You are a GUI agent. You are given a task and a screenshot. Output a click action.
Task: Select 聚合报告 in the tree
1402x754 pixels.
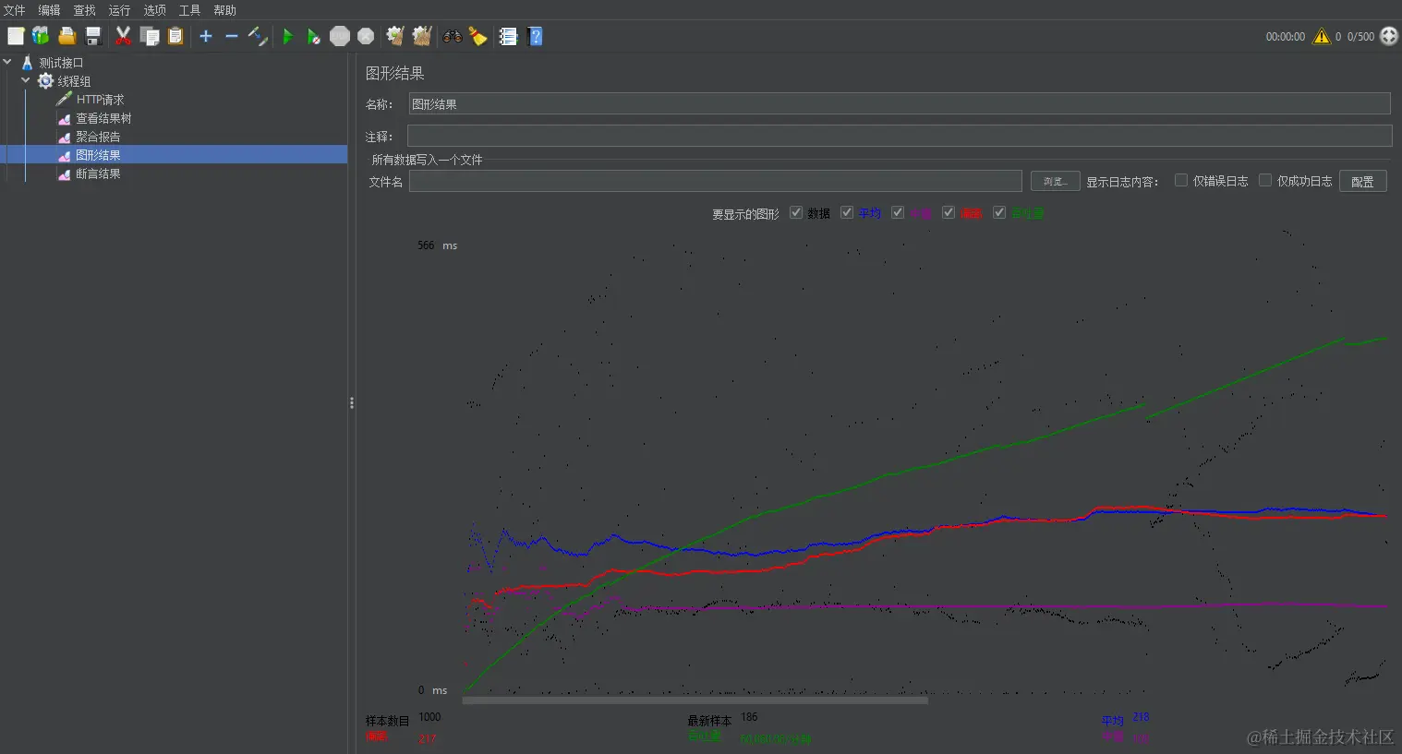click(x=98, y=137)
